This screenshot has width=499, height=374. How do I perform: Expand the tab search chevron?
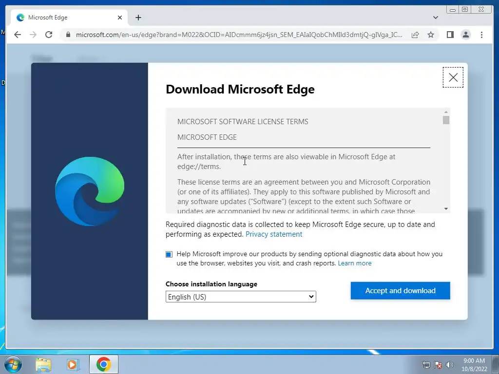pyautogui.click(x=435, y=18)
